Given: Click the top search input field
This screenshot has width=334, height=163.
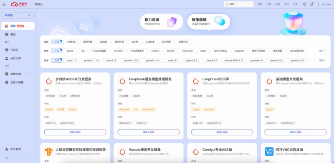Looking at the screenshot, I should click(238, 4).
